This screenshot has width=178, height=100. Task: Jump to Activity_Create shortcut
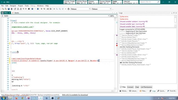(x=70, y=2)
